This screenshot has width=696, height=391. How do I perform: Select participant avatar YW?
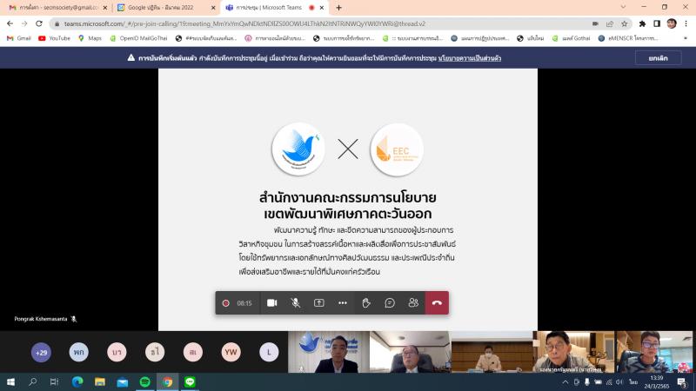(231, 353)
